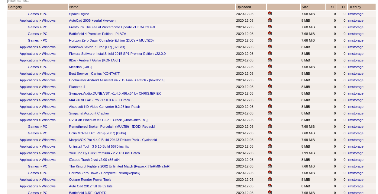Open rmstorage uploader in Colin McRae Dirt row
378x194 pixels.
[x=356, y=133]
